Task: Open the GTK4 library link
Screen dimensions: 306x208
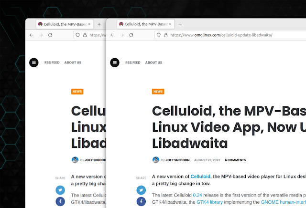Action: [x=209, y=202]
